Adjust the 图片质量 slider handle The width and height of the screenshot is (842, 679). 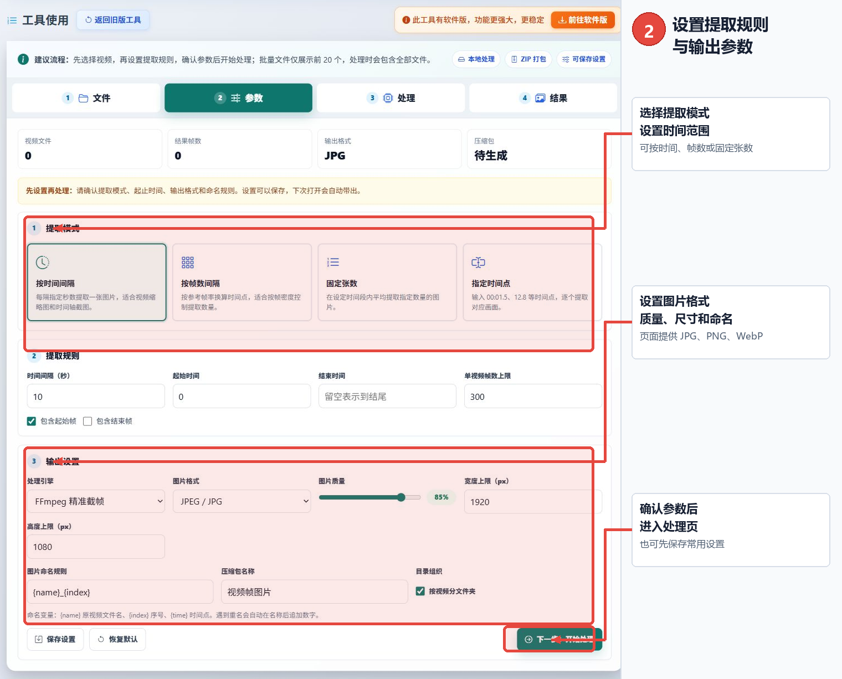click(401, 497)
